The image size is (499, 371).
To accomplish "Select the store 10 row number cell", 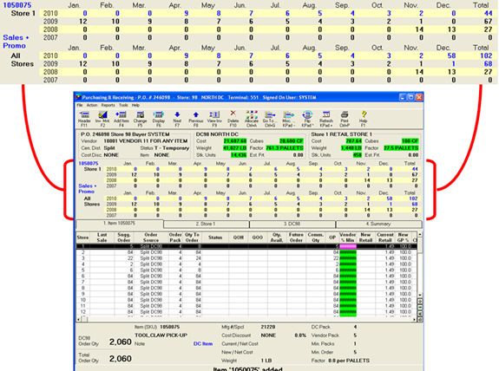I will (x=83, y=300).
